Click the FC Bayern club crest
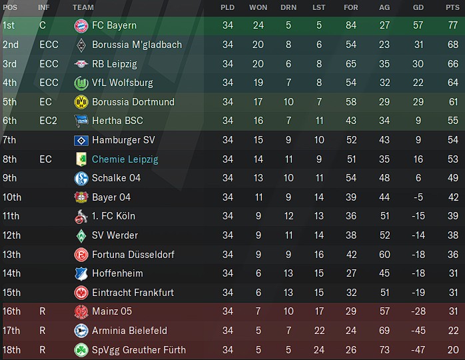This screenshot has width=465, height=360. (x=81, y=25)
